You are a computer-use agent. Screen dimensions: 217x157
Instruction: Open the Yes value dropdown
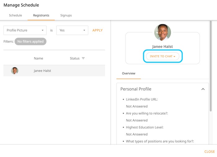tap(72, 30)
